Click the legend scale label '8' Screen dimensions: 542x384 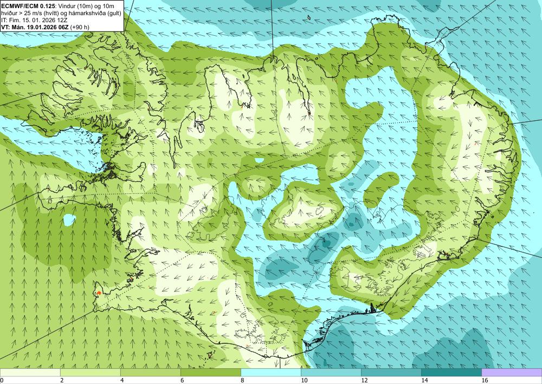pyautogui.click(x=242, y=380)
